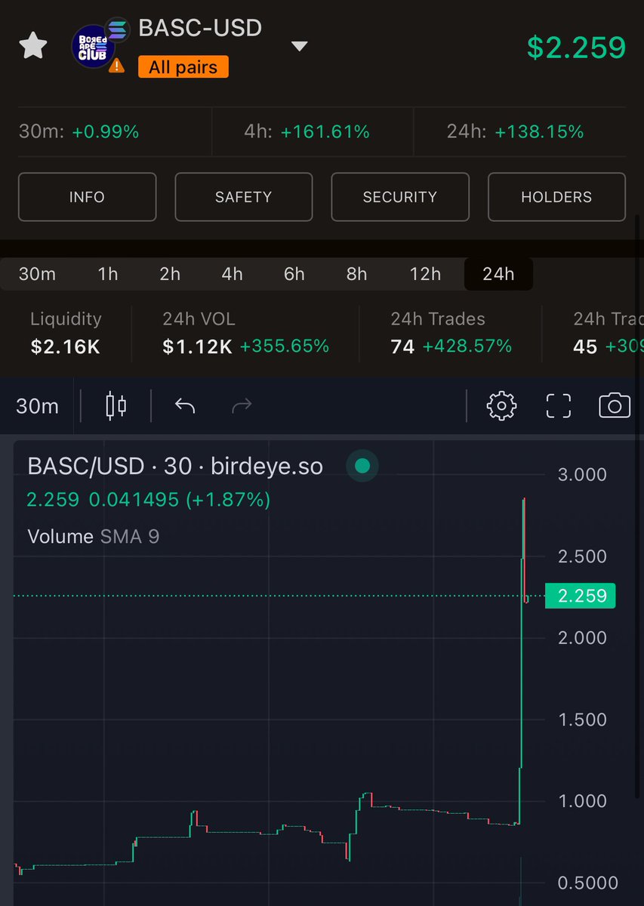Switch stats timeframe to 1h
This screenshot has width=644, height=906.
tap(108, 274)
